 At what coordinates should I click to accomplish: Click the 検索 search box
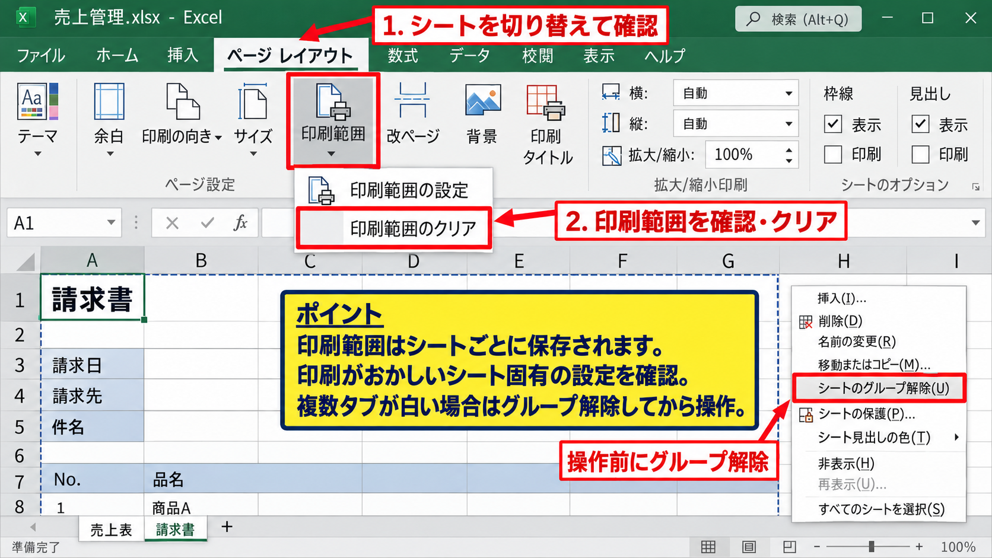[798, 19]
